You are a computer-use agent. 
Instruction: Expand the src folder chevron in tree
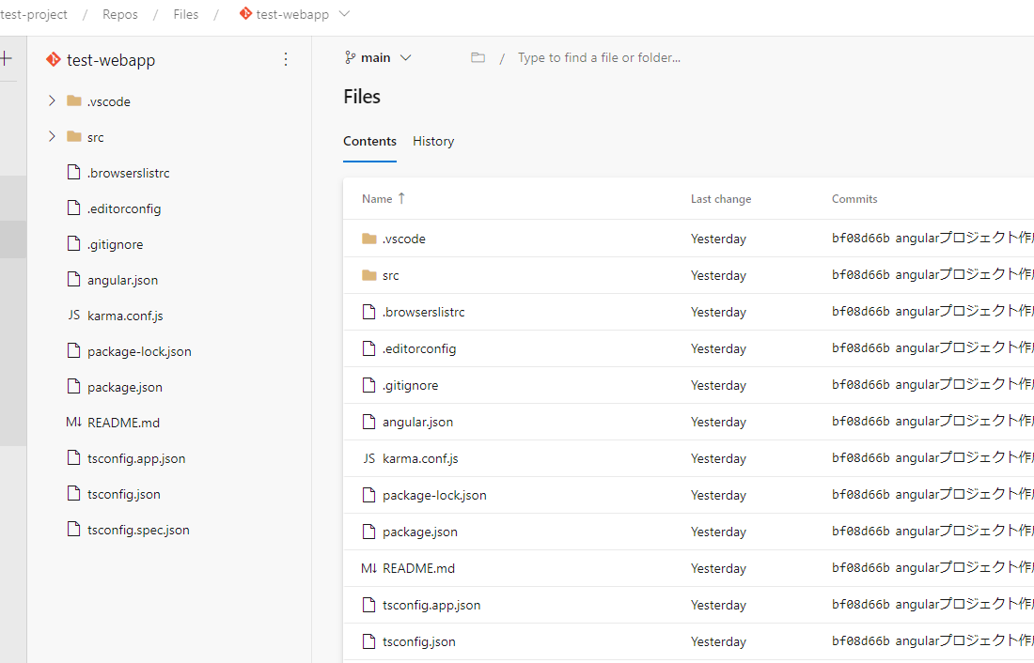[52, 137]
